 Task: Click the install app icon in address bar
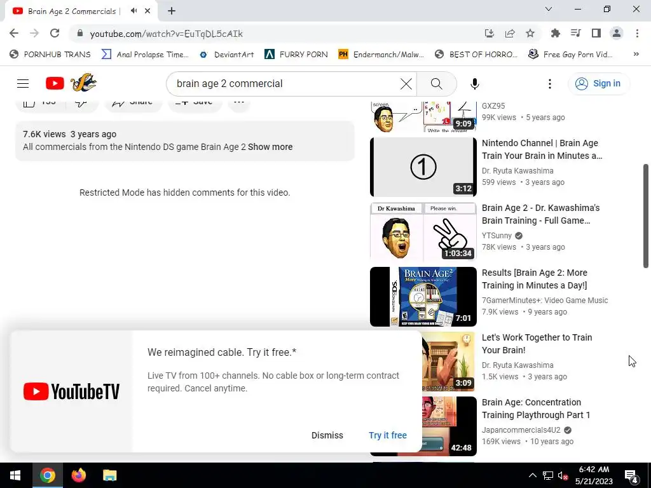point(490,34)
